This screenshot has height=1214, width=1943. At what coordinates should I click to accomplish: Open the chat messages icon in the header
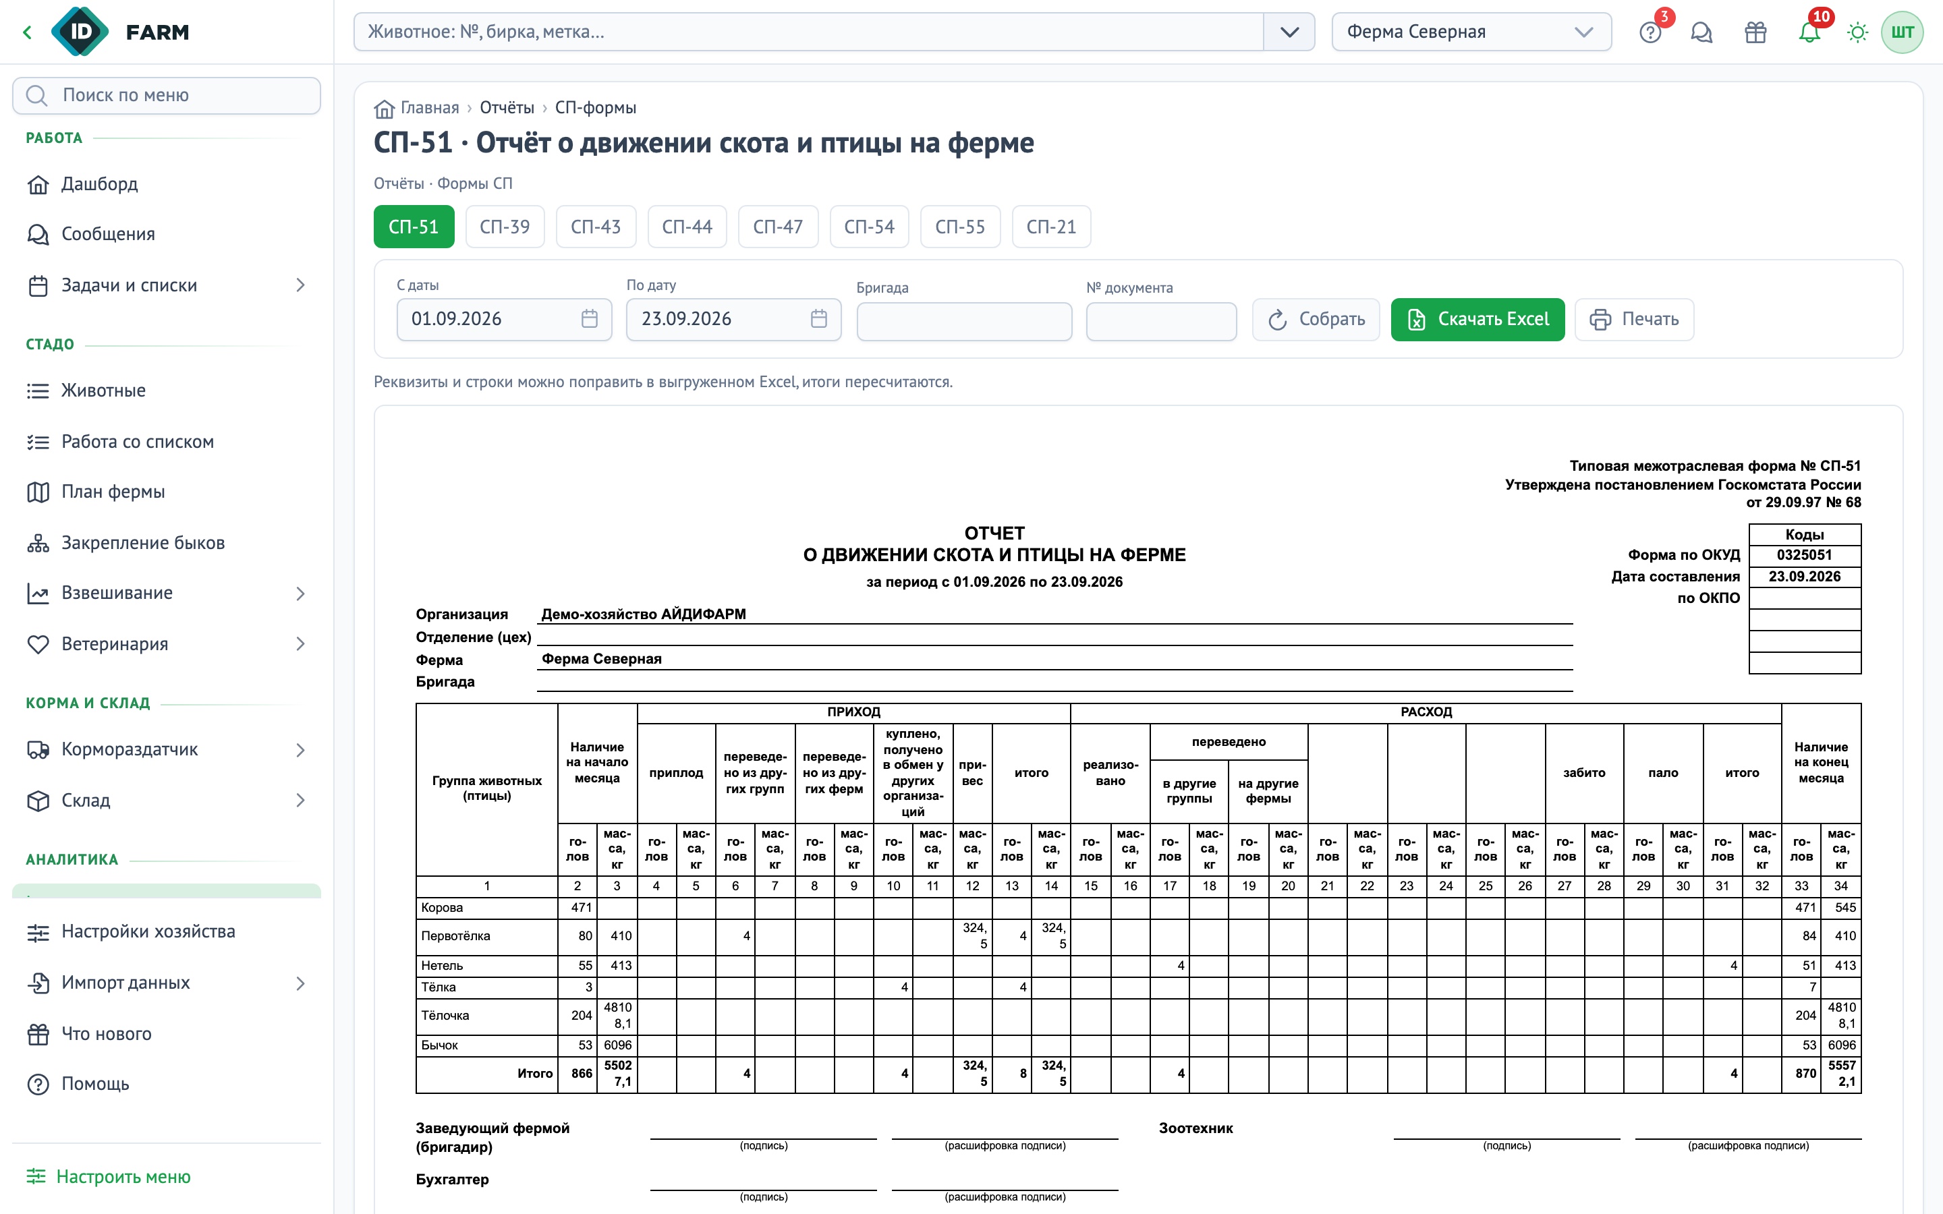(1701, 32)
